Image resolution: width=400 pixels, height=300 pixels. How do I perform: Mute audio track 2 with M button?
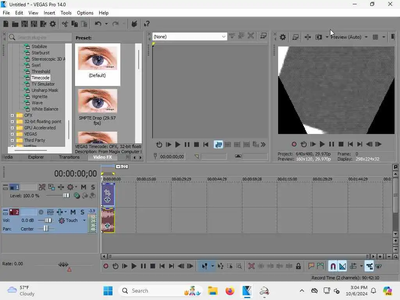[73, 212]
